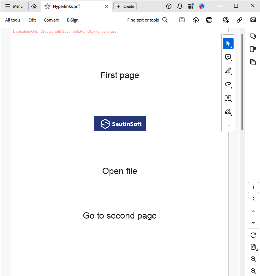Screen dimensions: 260x276
Task: Click the SautinSoft logo image
Action: tap(120, 123)
